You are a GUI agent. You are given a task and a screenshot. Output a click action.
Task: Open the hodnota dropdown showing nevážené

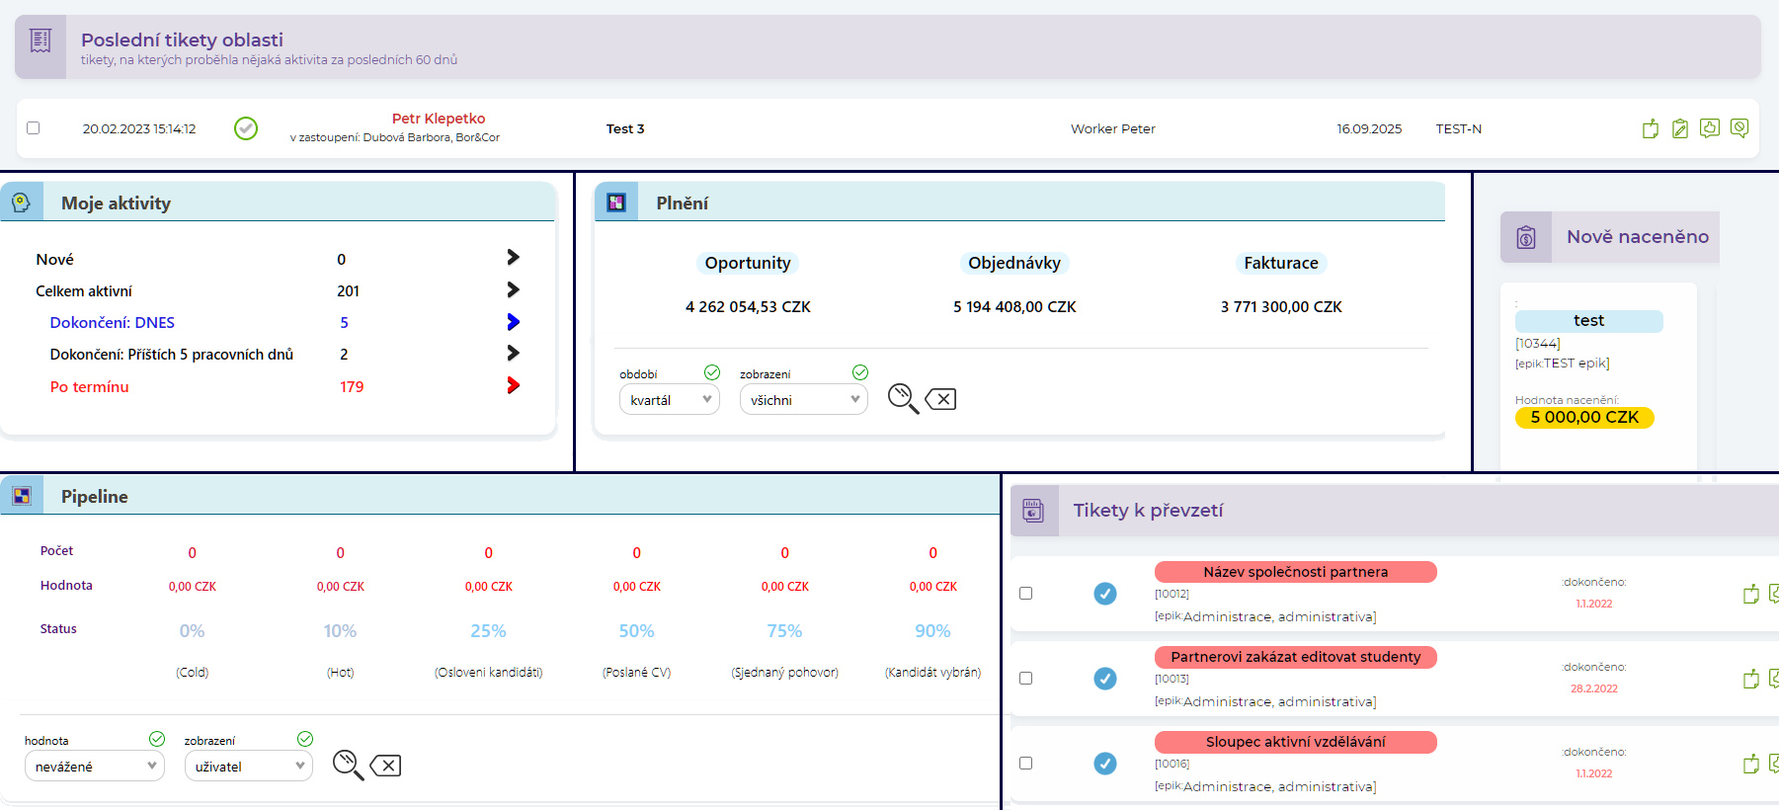tap(94, 767)
